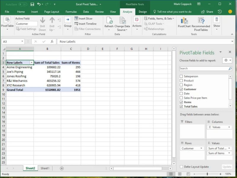The height and width of the screenshot is (178, 237).
Task: Click the Refresh icon in the Data group
Action: (x=109, y=21)
